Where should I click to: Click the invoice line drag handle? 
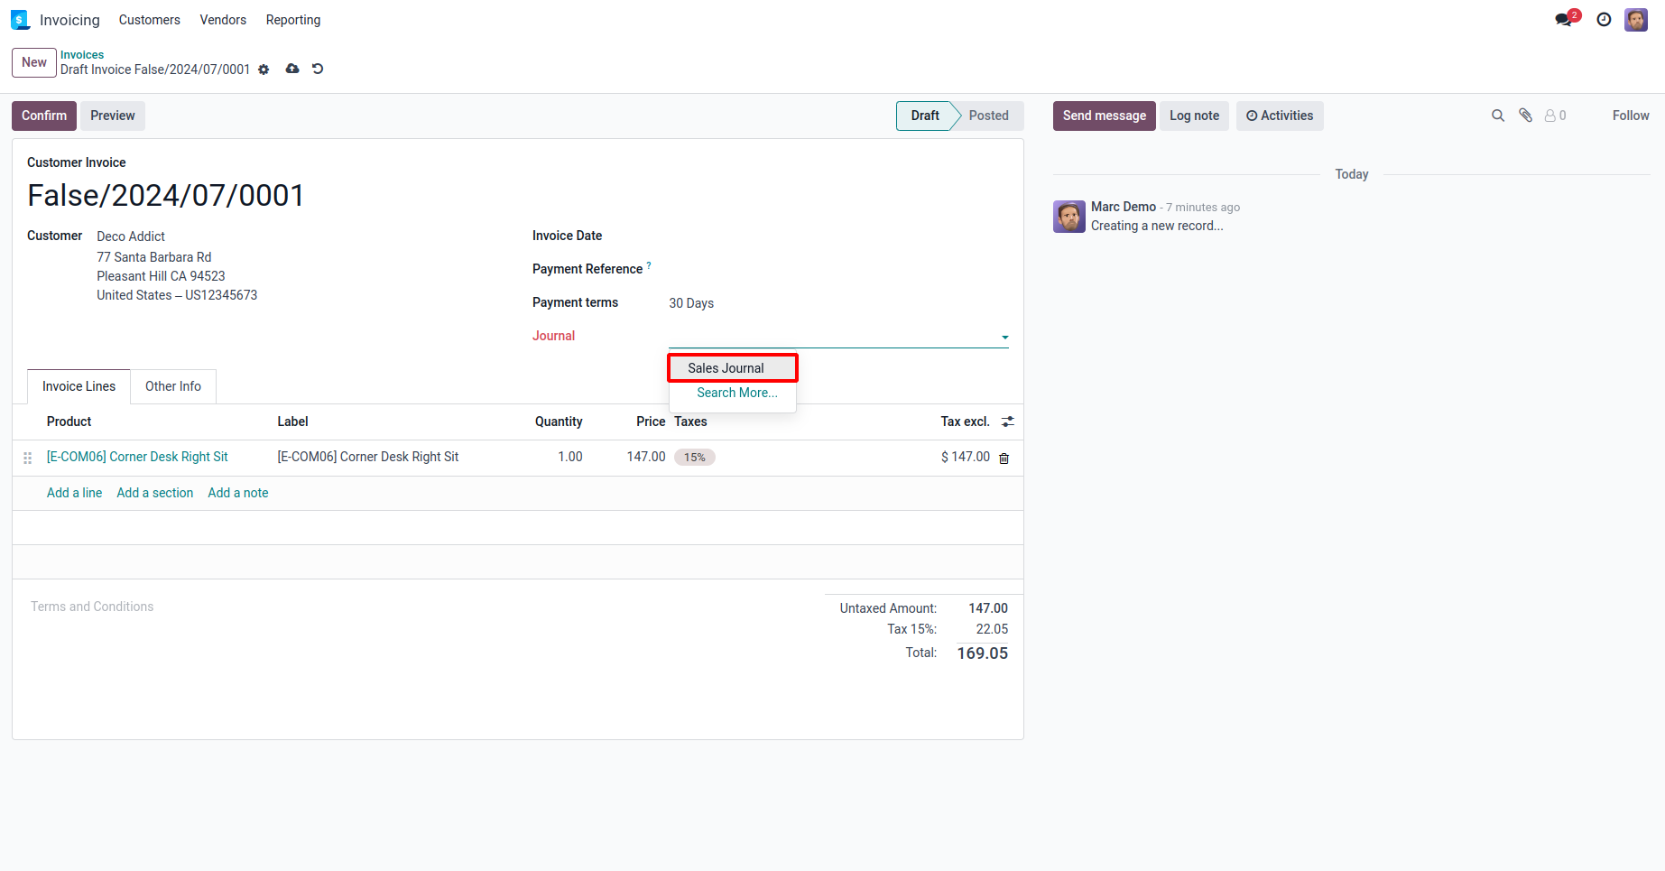coord(28,458)
